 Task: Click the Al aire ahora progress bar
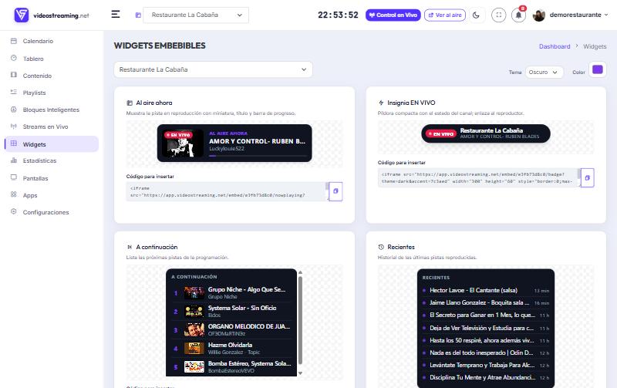click(258, 156)
